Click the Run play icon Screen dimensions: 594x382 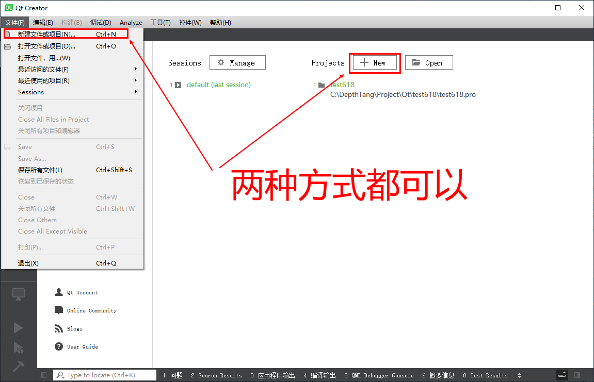coord(18,328)
